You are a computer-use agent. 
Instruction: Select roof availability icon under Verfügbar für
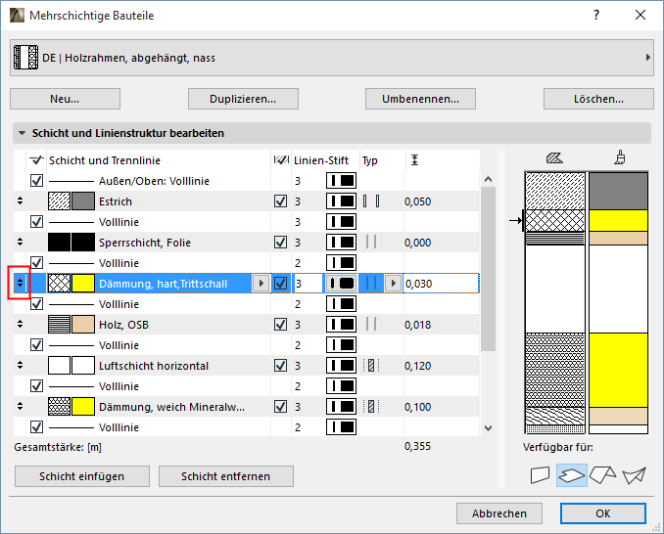pyautogui.click(x=603, y=474)
